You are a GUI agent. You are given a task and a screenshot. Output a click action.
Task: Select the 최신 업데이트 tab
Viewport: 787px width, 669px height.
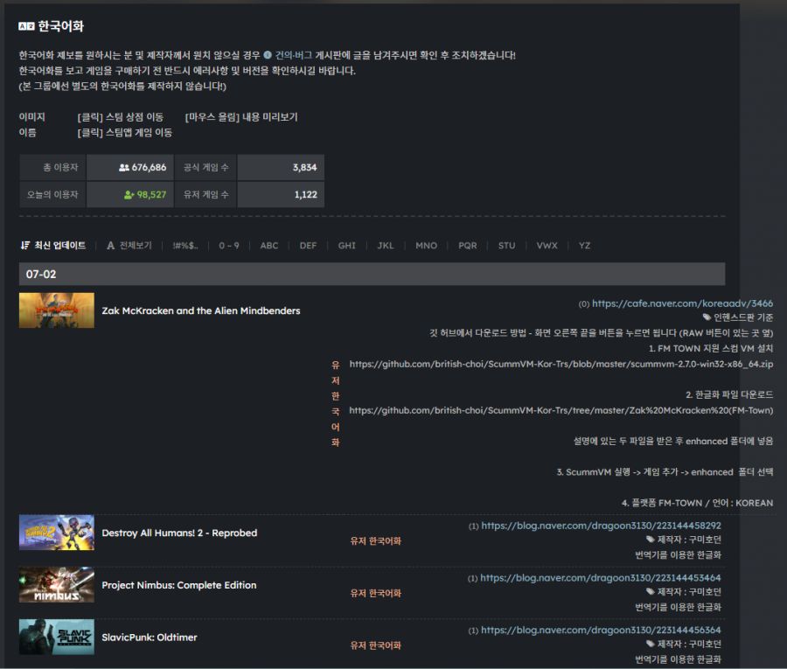(59, 245)
